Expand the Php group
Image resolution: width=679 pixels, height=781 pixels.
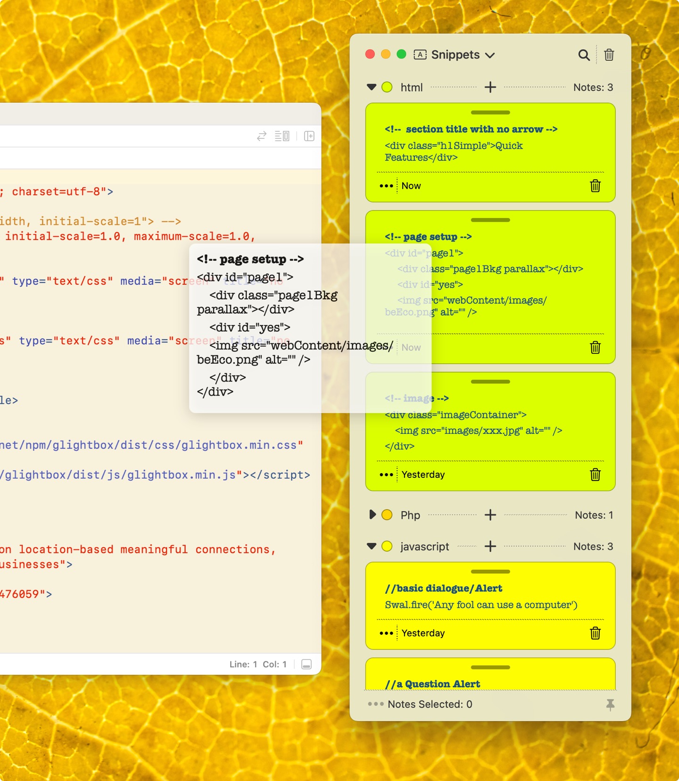click(372, 515)
